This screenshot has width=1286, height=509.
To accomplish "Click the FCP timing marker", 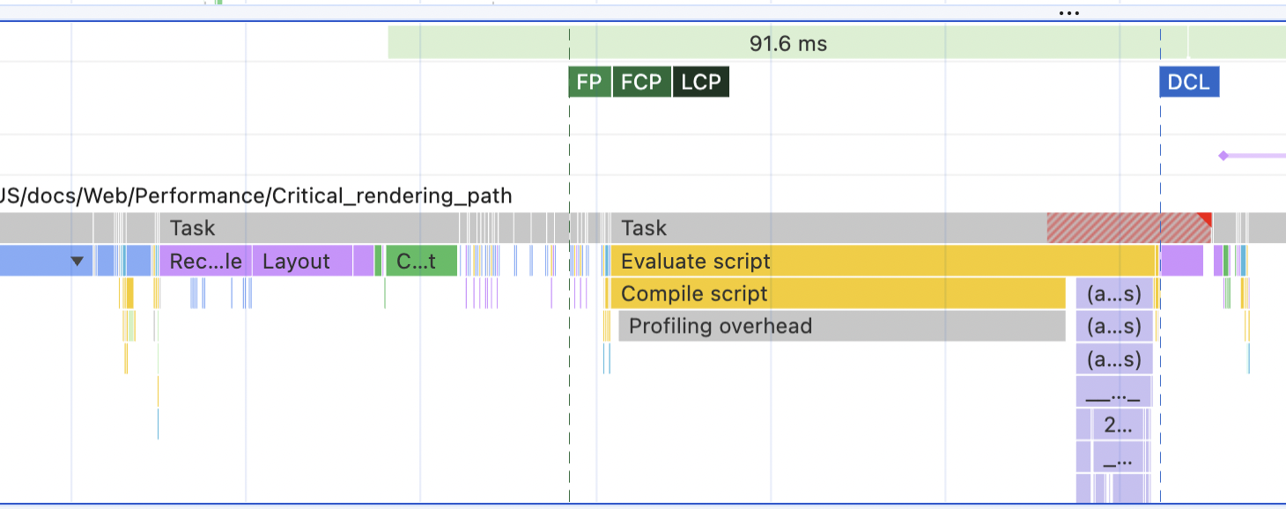I will click(641, 83).
